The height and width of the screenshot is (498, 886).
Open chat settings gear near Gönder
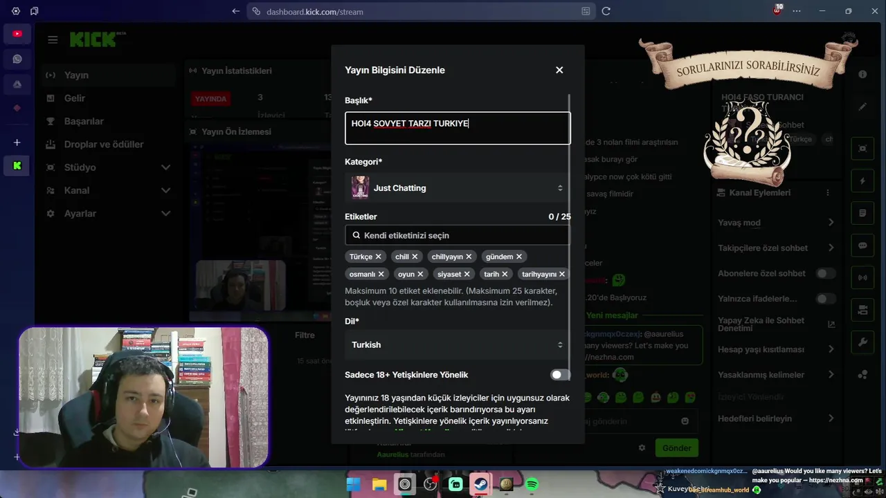(x=642, y=448)
